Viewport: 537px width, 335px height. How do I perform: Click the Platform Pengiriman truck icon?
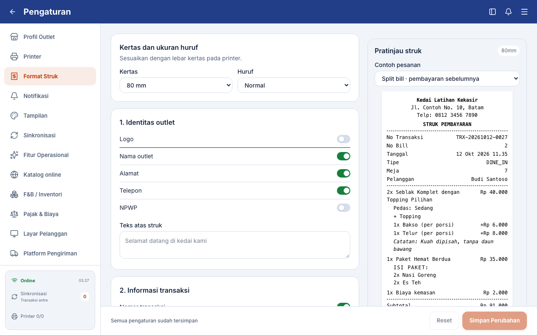coord(14,253)
